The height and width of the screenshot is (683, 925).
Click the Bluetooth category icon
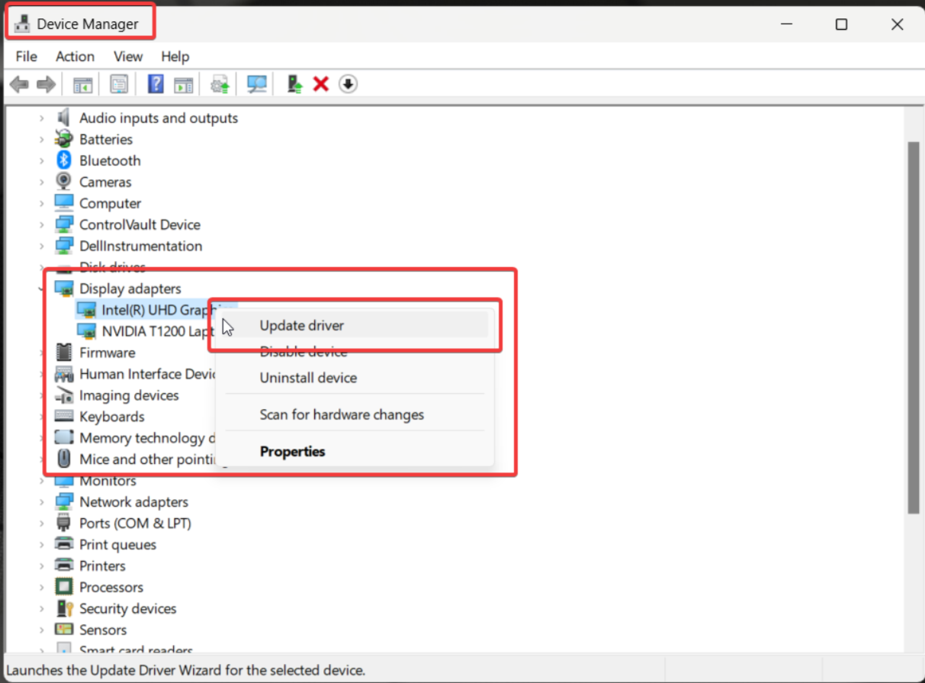pyautogui.click(x=64, y=160)
